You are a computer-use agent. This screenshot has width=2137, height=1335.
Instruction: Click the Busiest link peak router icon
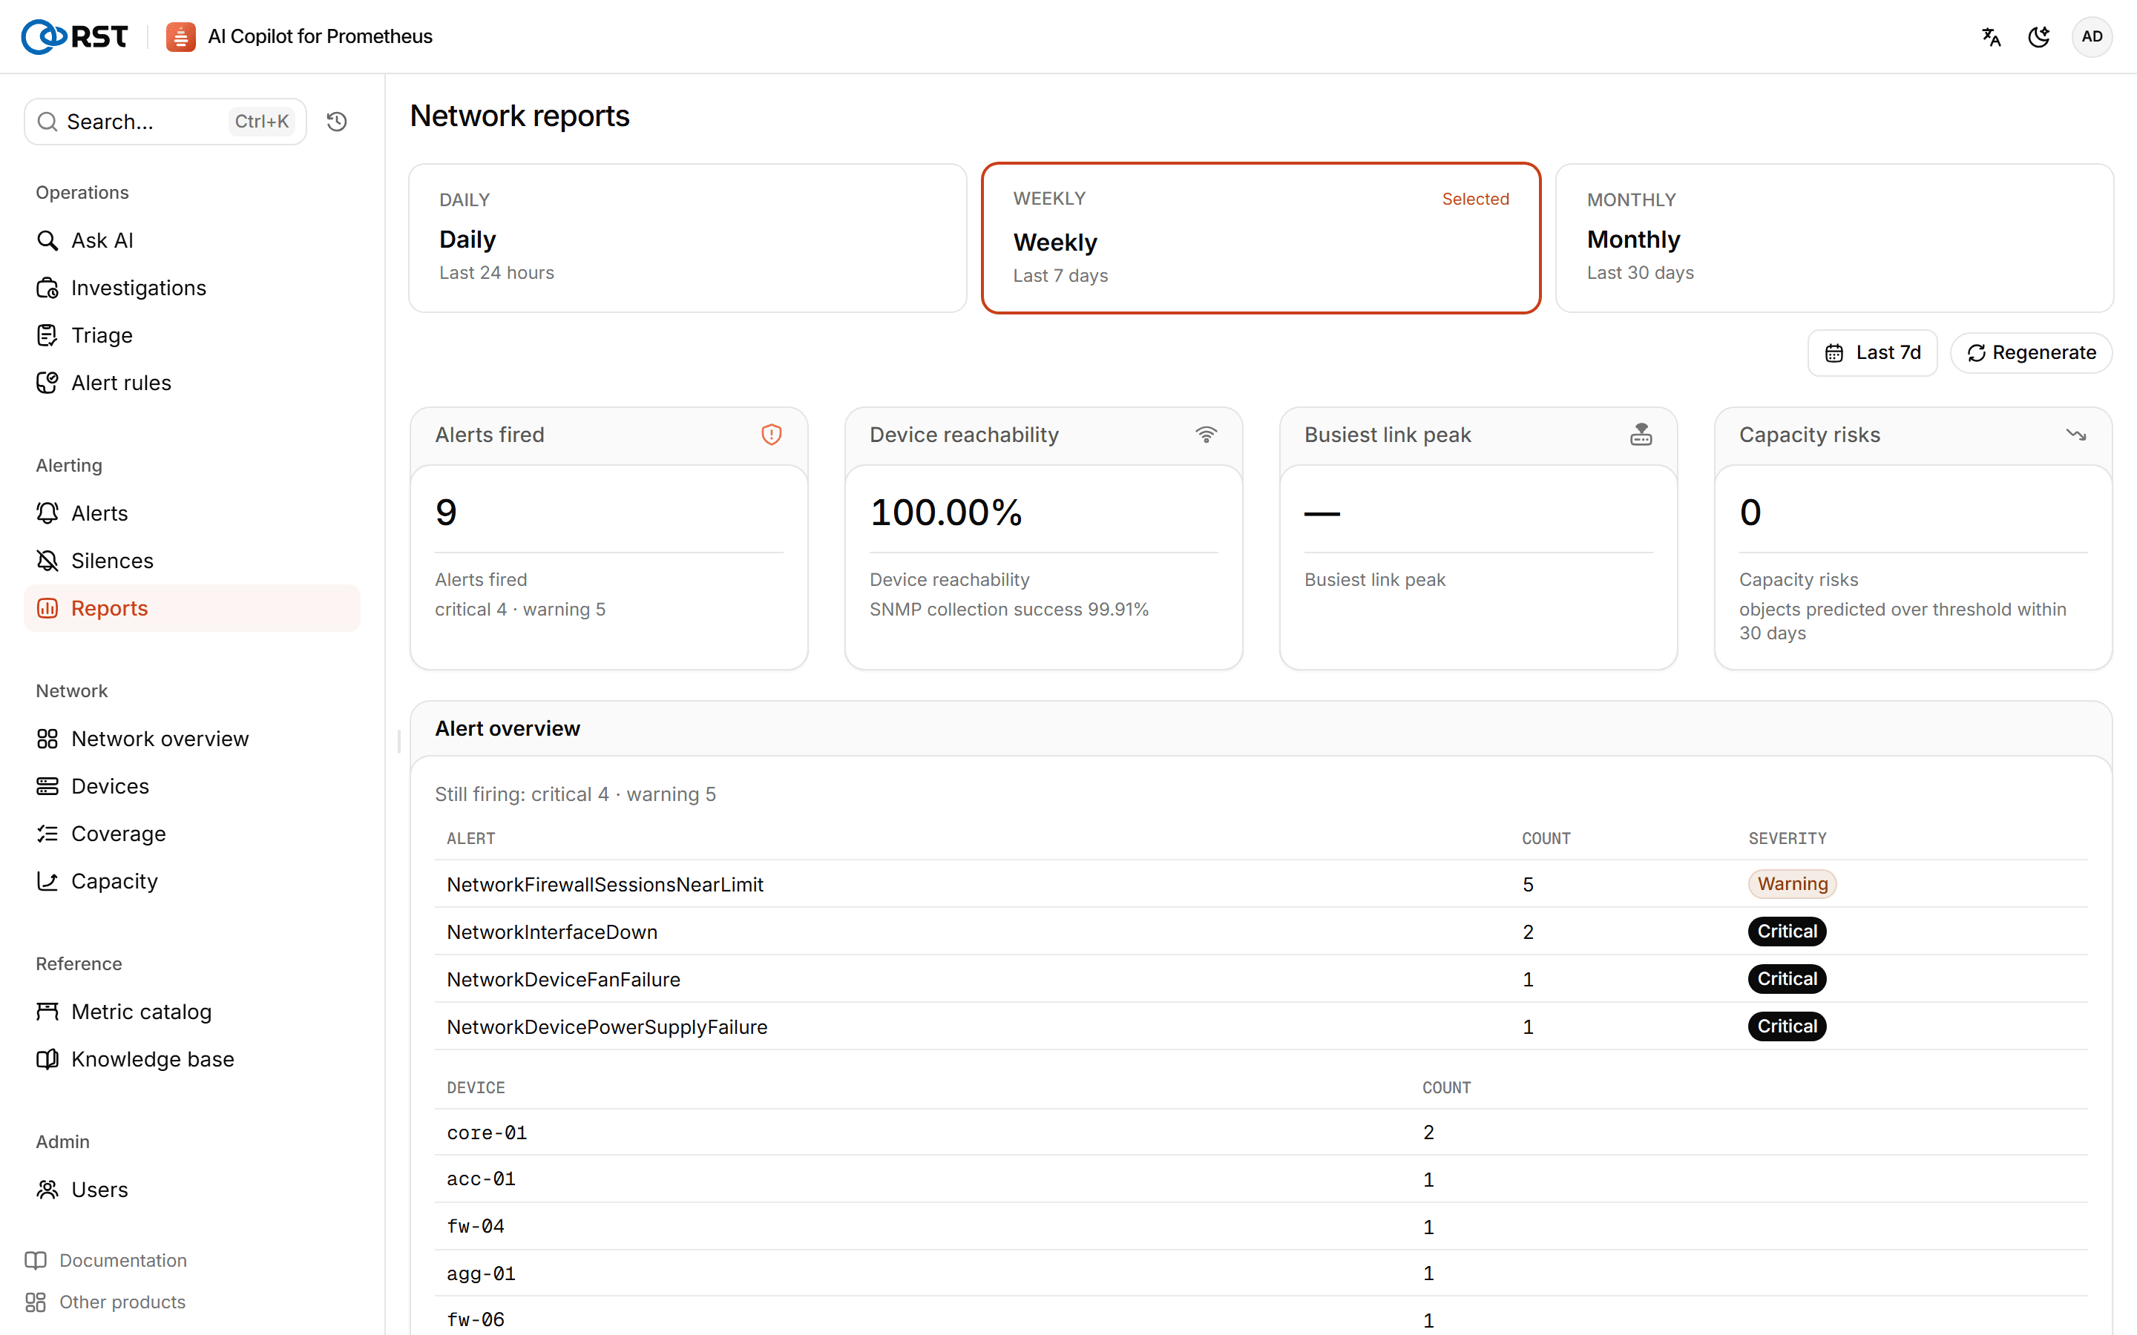(1641, 435)
